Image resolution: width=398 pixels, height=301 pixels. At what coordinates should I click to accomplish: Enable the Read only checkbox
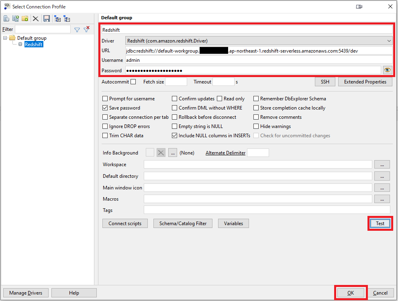220,98
